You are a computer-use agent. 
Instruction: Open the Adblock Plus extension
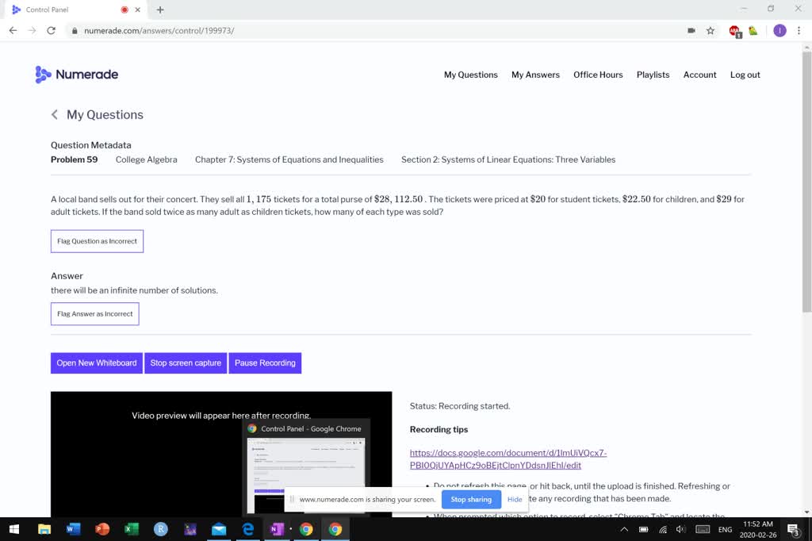coord(735,31)
